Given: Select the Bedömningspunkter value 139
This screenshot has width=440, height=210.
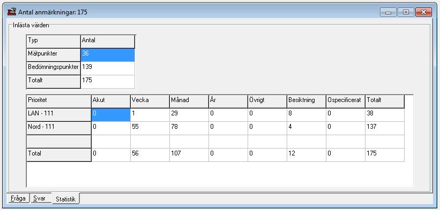Looking at the screenshot, I should click(x=108, y=68).
